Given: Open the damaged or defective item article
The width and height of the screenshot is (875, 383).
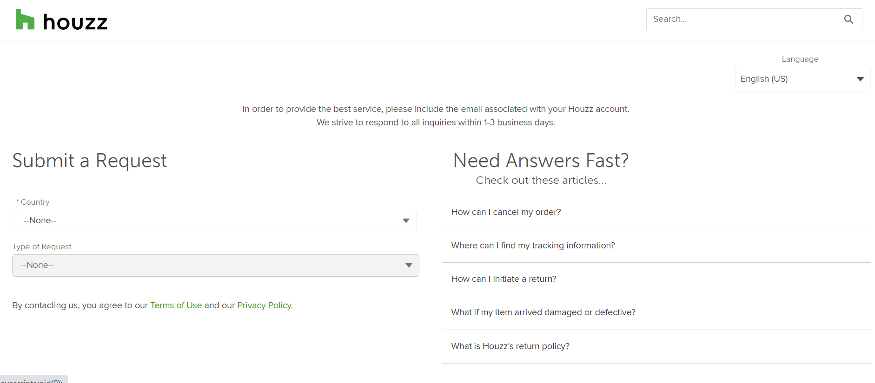Looking at the screenshot, I should [x=543, y=312].
